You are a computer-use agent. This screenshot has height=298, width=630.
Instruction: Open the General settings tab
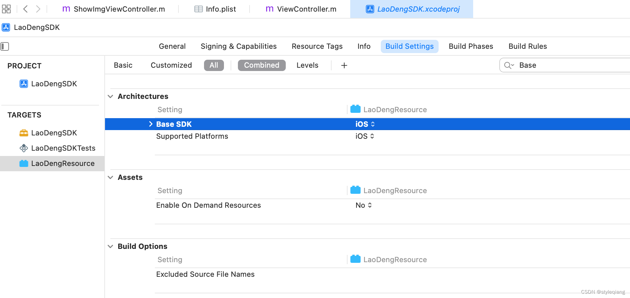coord(172,46)
